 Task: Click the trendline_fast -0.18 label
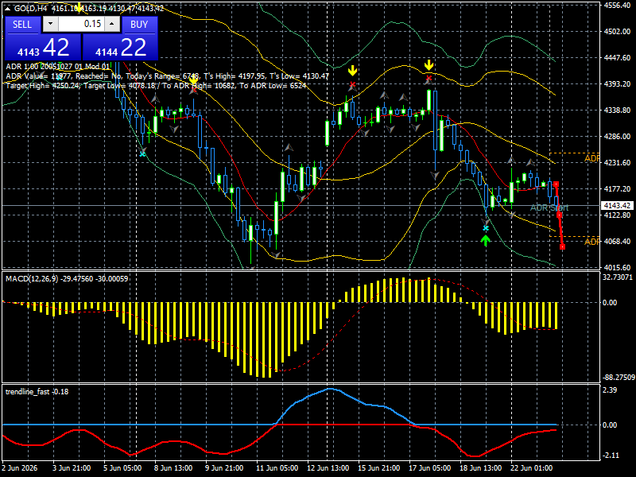coord(37,391)
